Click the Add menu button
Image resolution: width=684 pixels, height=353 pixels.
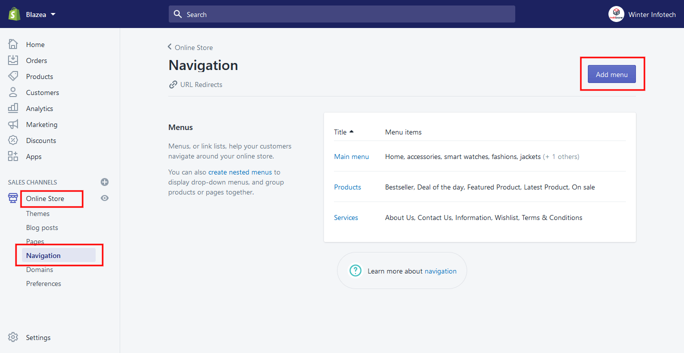pyautogui.click(x=611, y=73)
